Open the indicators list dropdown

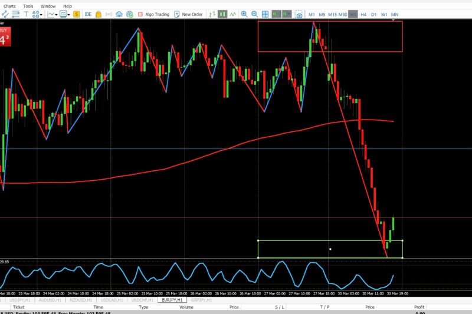click(x=53, y=14)
